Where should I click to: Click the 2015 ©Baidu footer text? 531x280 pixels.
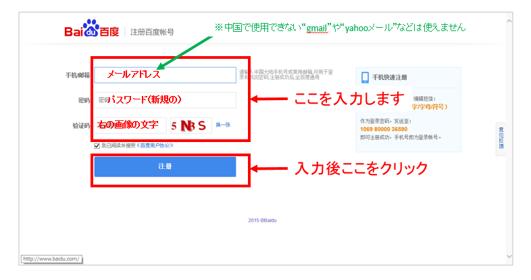[x=262, y=220]
